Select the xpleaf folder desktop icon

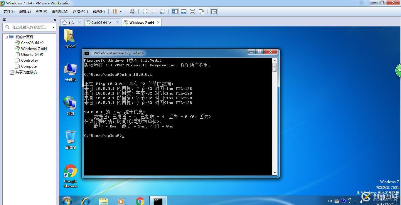tap(70, 38)
